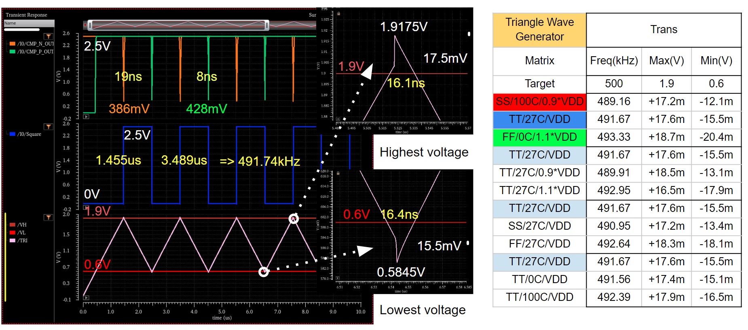Click the white circle marker on the triangle wave valley
Viewport: 748px width, 330px height.
tap(263, 272)
